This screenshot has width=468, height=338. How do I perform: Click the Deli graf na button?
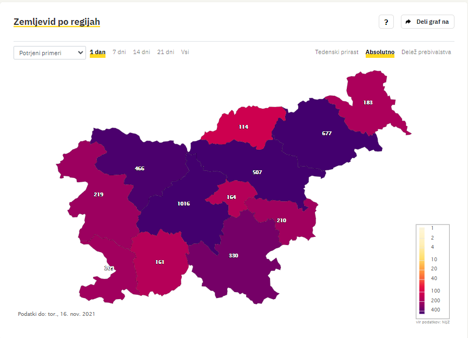[427, 22]
